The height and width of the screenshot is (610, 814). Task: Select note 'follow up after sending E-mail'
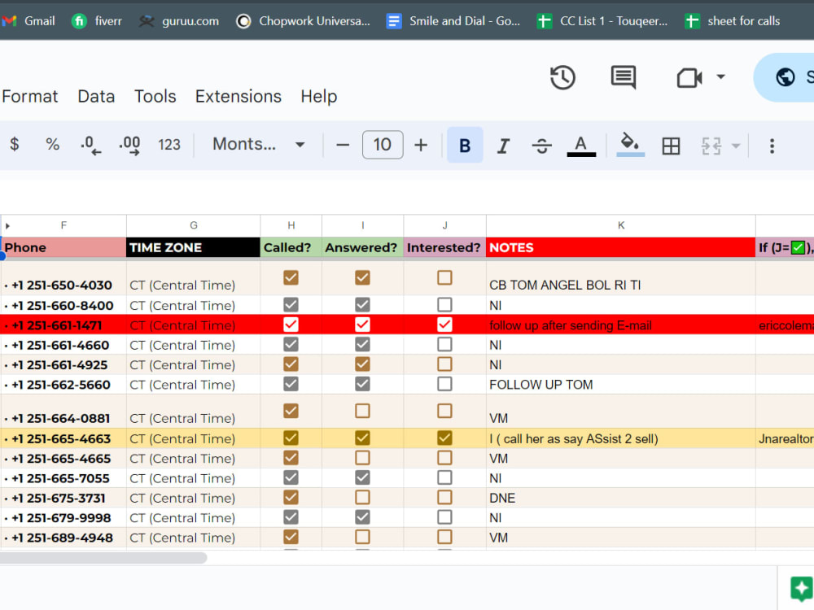tap(621, 325)
